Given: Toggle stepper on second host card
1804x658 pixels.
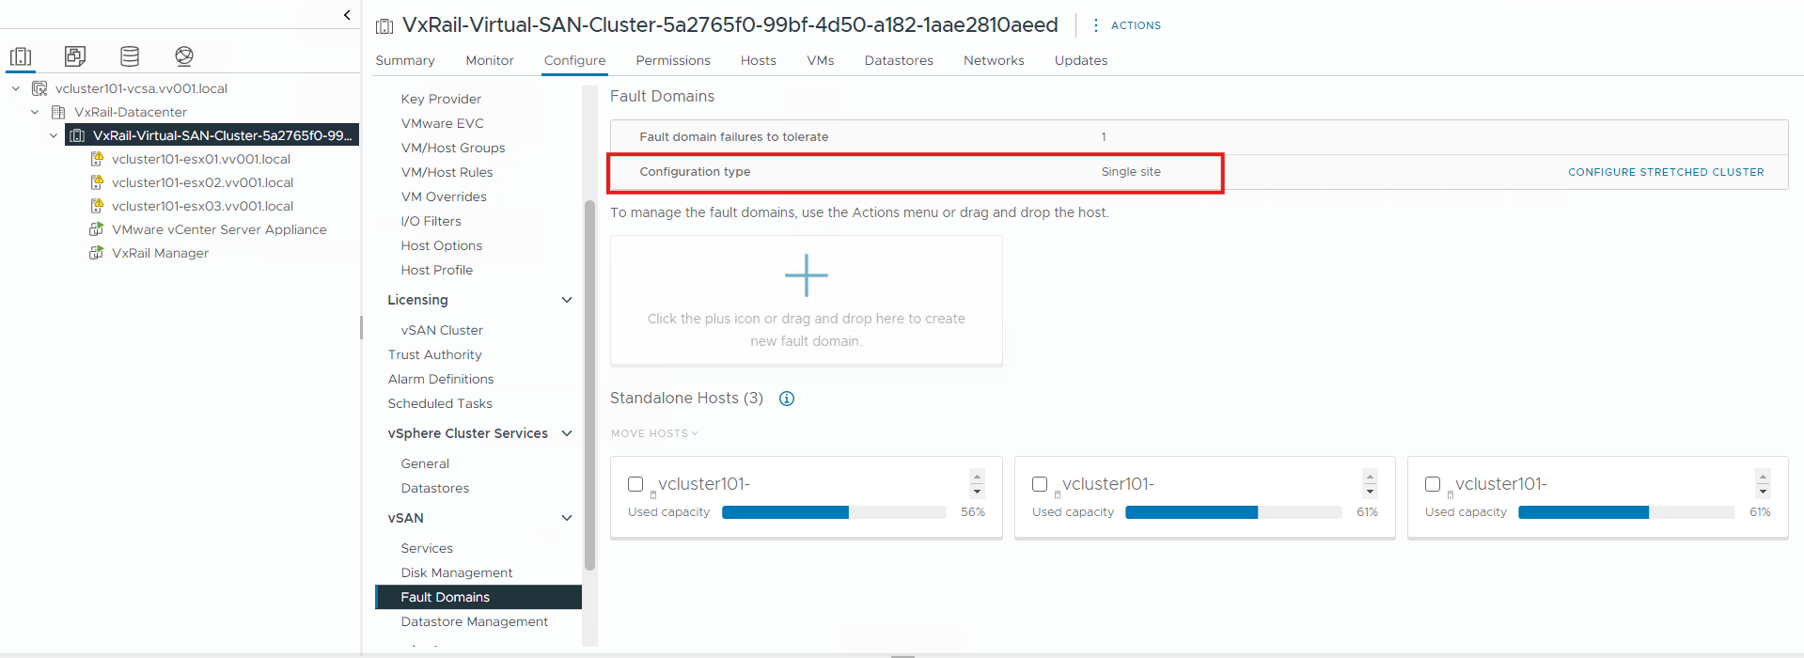Looking at the screenshot, I should point(1370,484).
